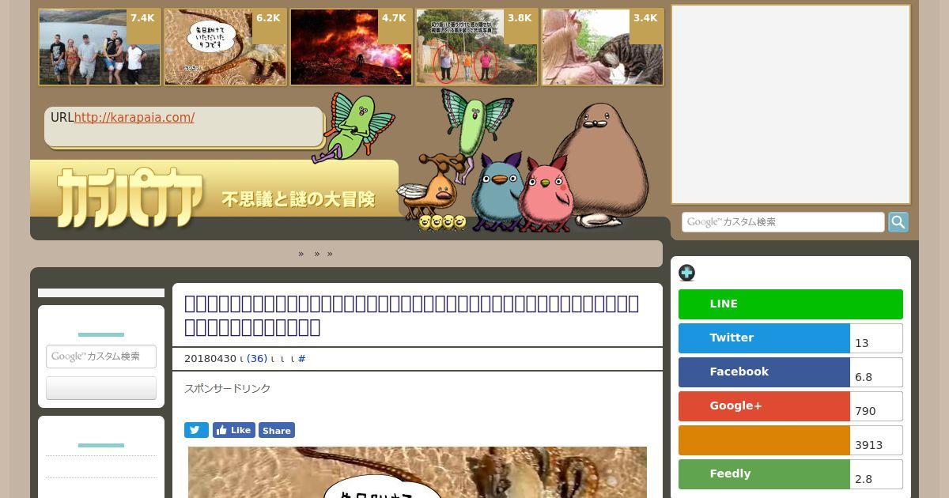Open the 3.8K red-circled people thumbnail
The height and width of the screenshot is (498, 949).
(477, 47)
